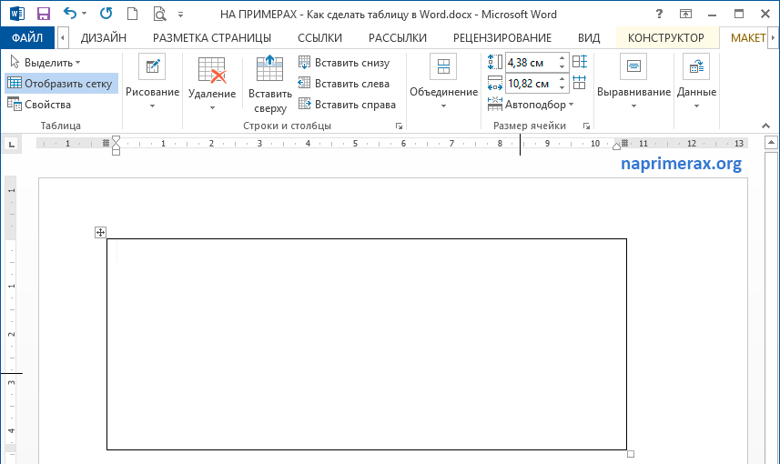Click the distribute rows evenly icon
Viewport: 780px width, 464px height.
click(x=580, y=62)
